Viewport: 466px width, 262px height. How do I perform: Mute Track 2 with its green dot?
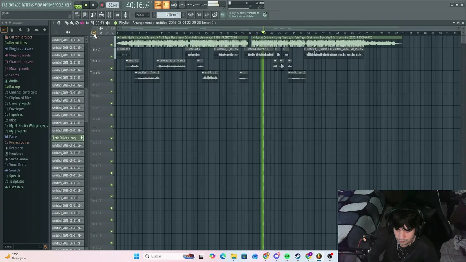coord(112,57)
